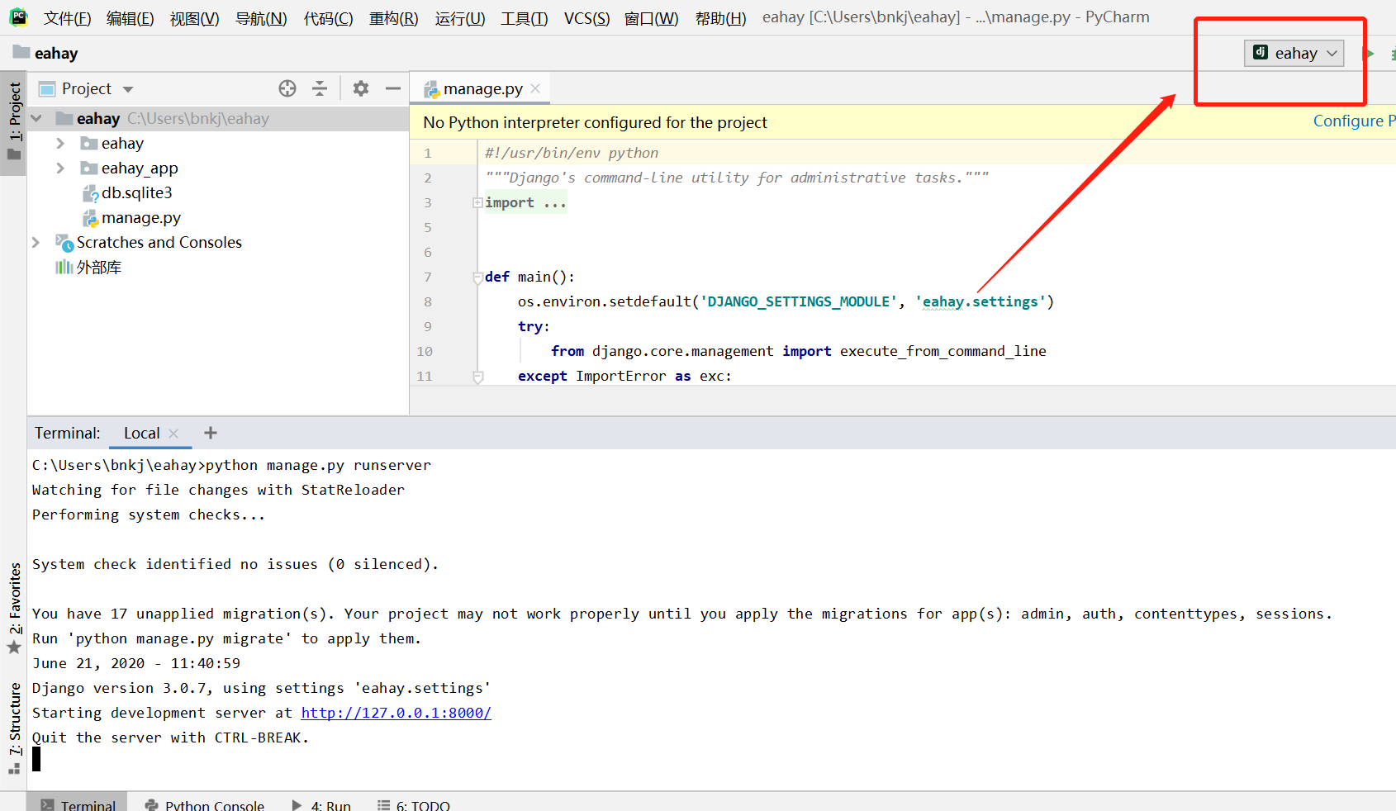1396x811 pixels.
Task: Click the Collapse All icon in Project panel
Action: pyautogui.click(x=320, y=88)
